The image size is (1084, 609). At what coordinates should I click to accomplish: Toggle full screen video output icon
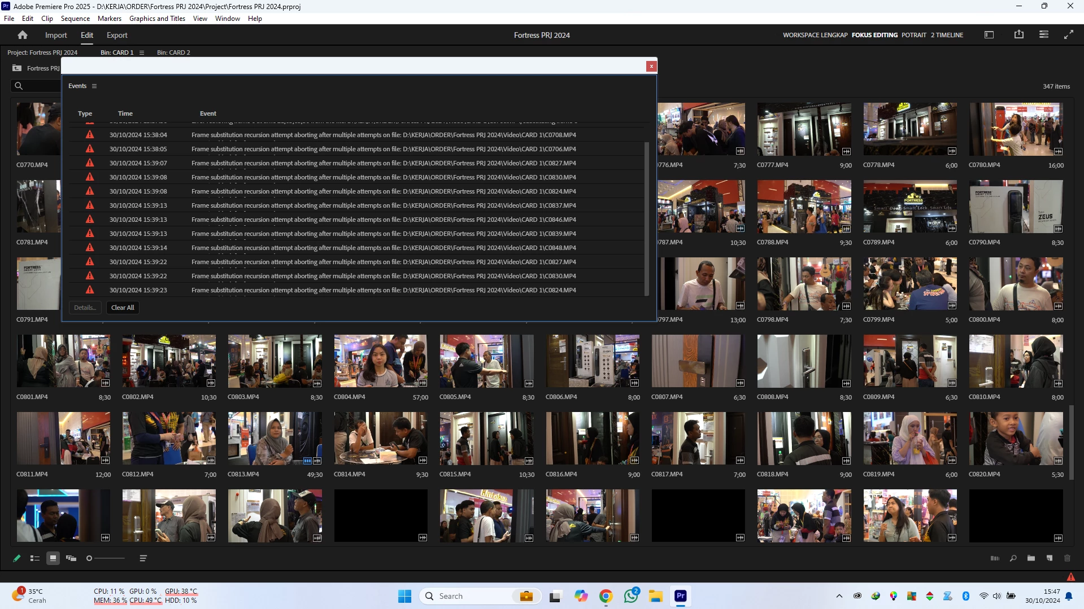1069,34
